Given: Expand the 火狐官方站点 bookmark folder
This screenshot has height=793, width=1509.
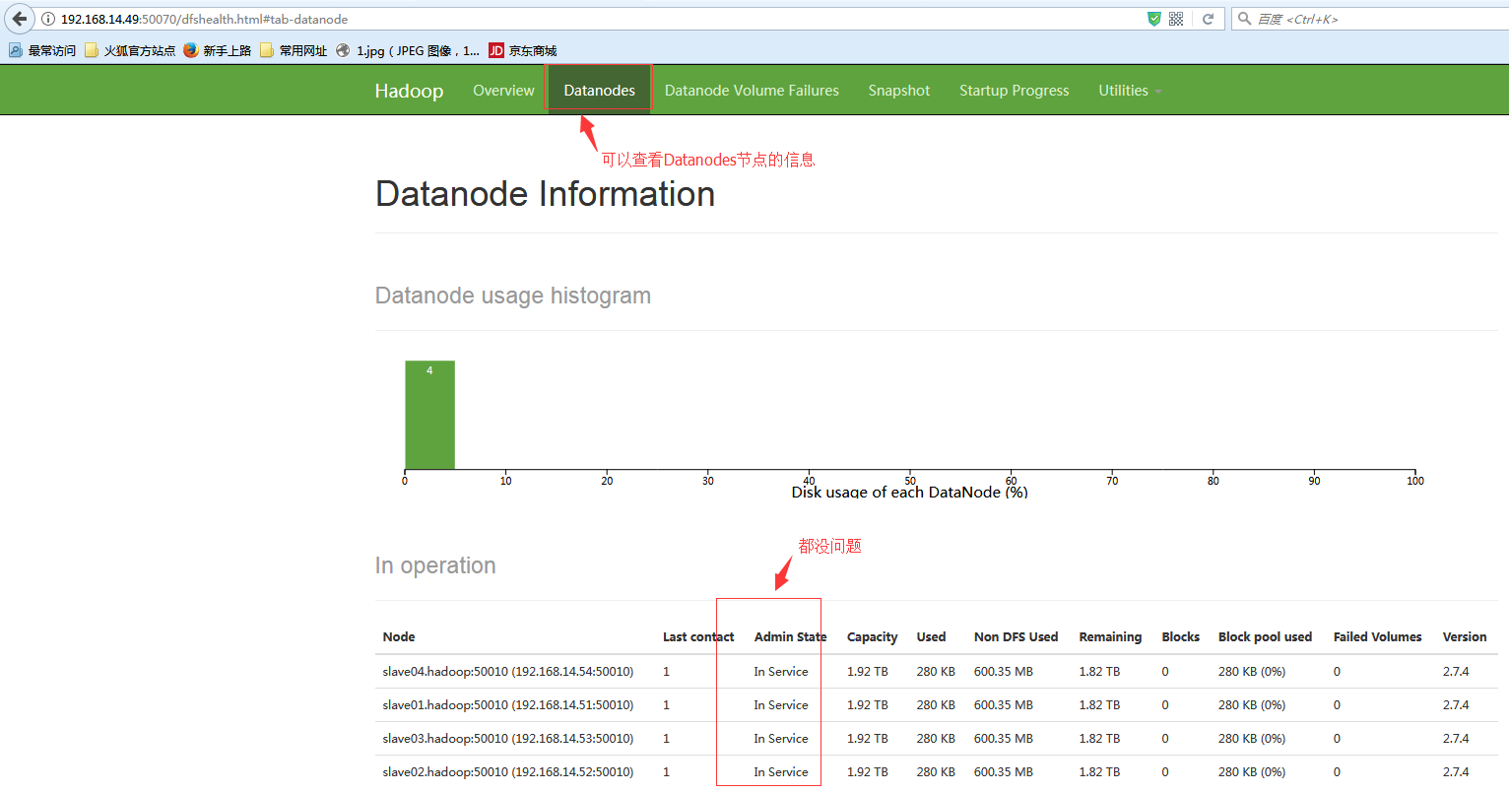Looking at the screenshot, I should pos(130,50).
